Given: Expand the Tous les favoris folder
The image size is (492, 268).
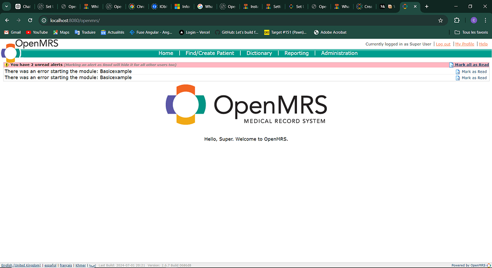Looking at the screenshot, I should pos(471,32).
